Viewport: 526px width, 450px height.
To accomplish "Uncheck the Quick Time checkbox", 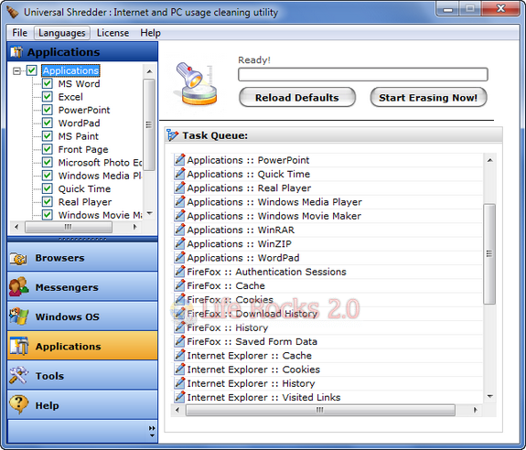I will tap(48, 188).
